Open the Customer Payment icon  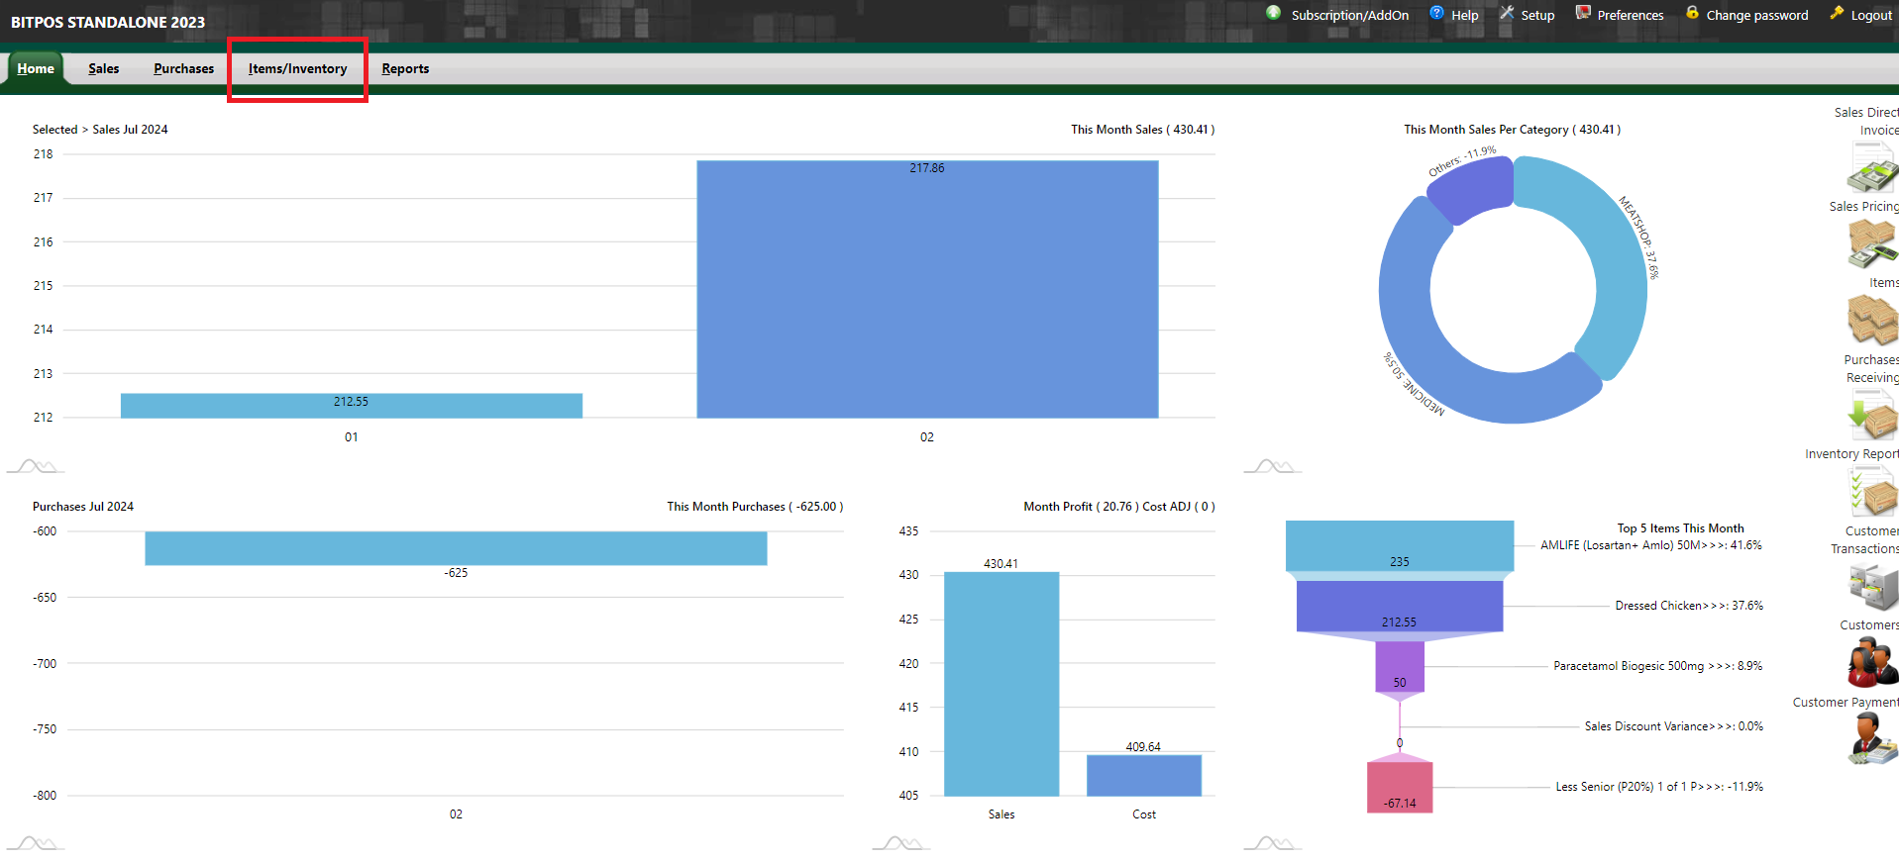pyautogui.click(x=1873, y=739)
